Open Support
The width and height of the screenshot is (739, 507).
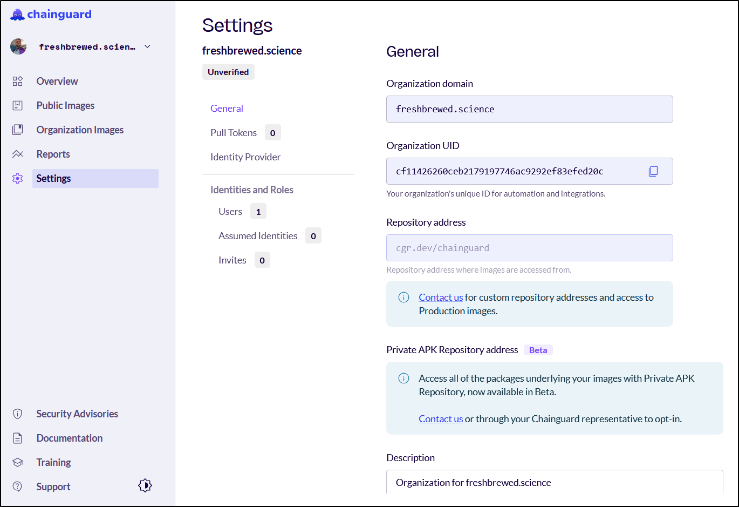[53, 486]
